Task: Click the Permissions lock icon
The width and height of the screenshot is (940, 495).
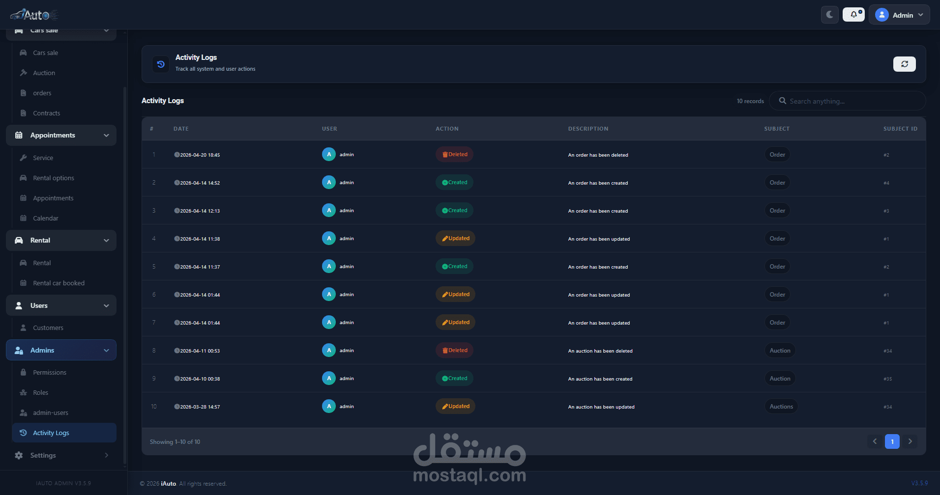Action: coord(23,372)
